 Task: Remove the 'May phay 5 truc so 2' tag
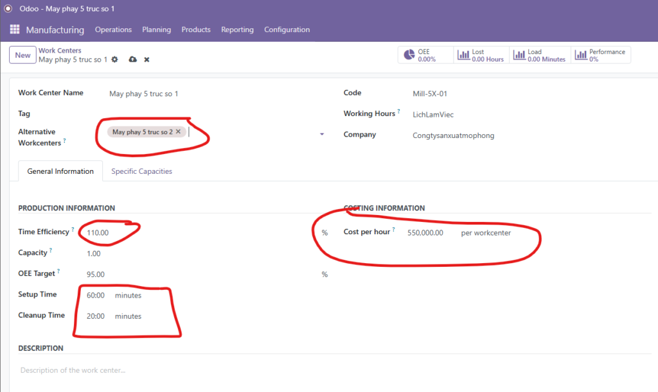click(179, 132)
